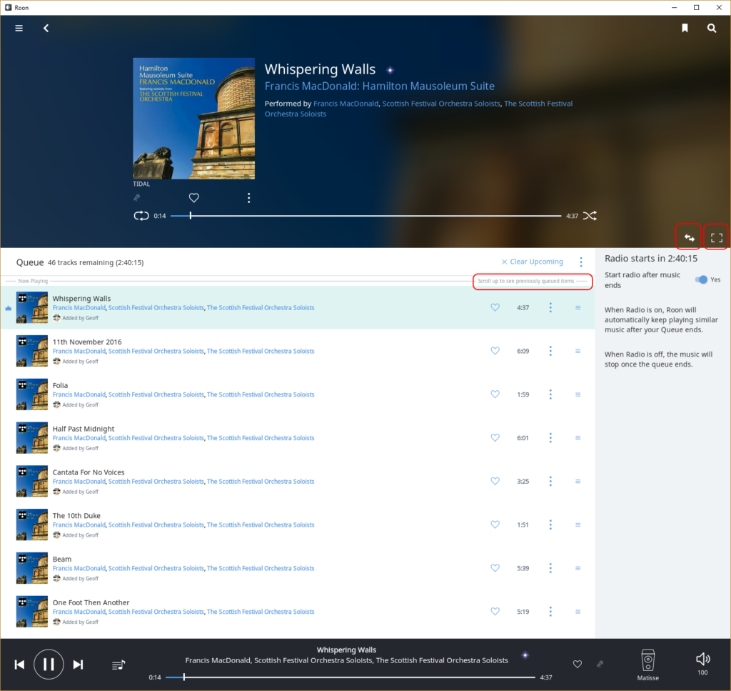The height and width of the screenshot is (691, 731).
Task: Open the Matisse zone speaker icon
Action: 648,661
